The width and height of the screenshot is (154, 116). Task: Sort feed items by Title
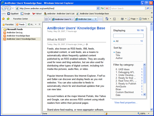coord(118,55)
